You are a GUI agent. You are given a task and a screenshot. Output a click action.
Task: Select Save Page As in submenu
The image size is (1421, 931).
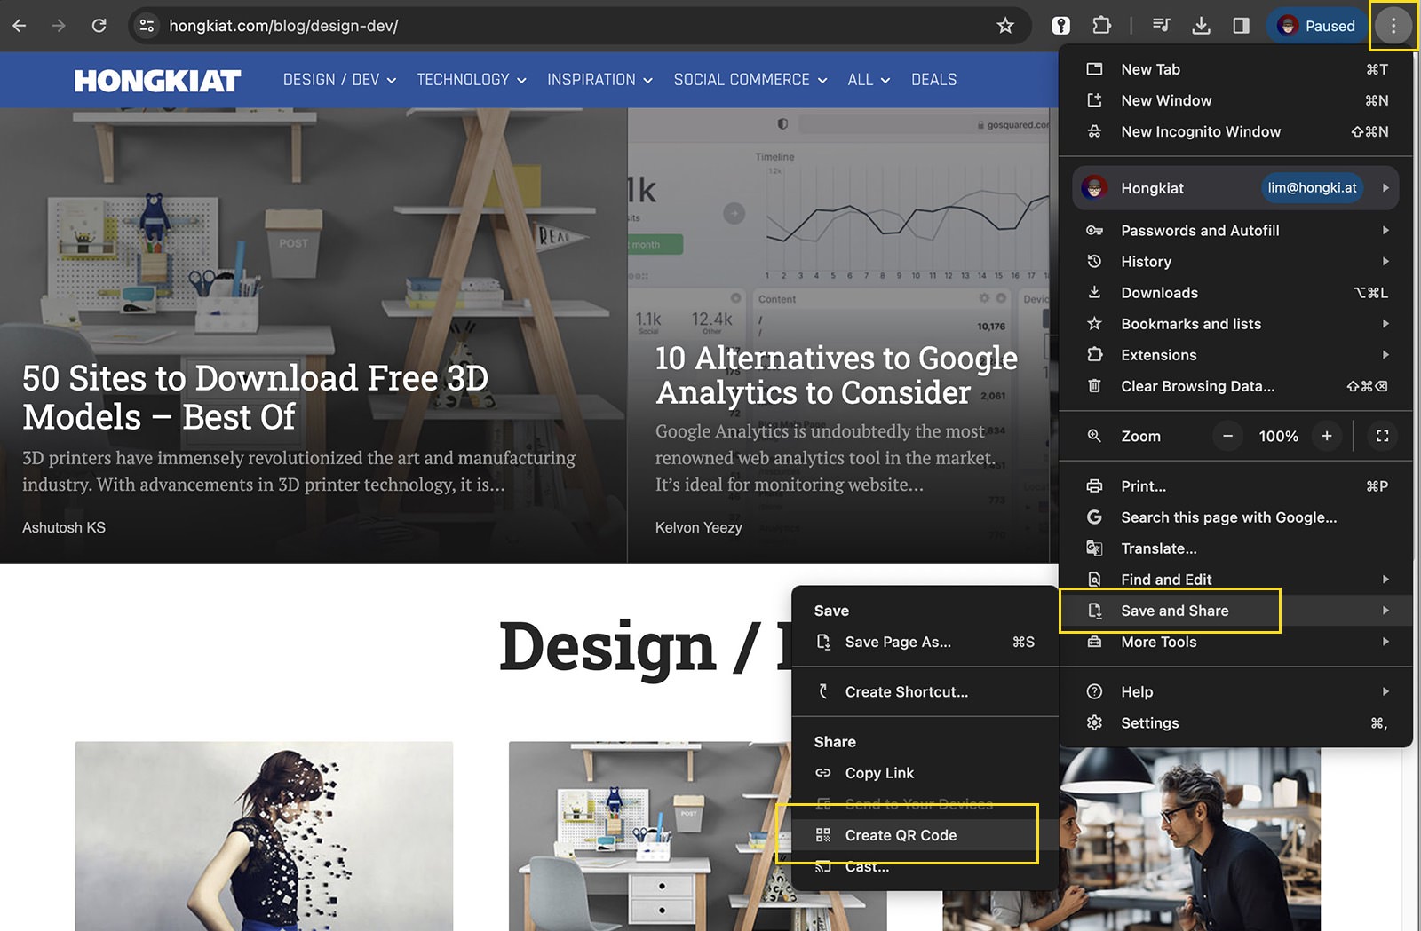[925, 642]
